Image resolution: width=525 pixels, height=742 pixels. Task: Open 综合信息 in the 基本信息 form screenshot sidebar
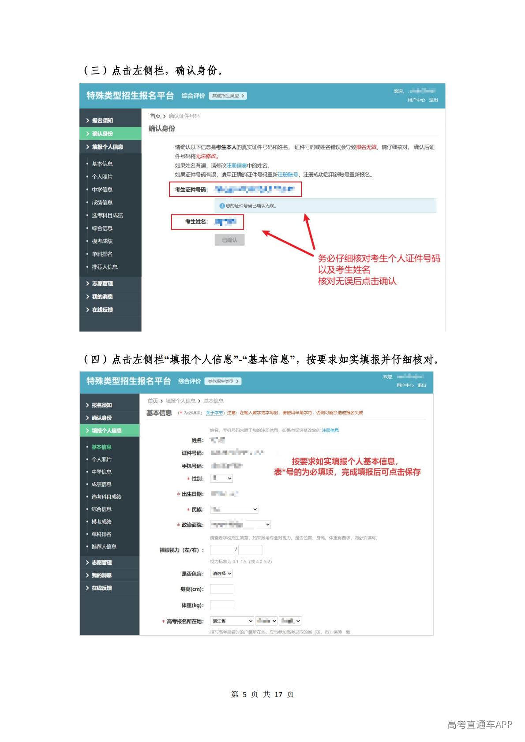101,509
